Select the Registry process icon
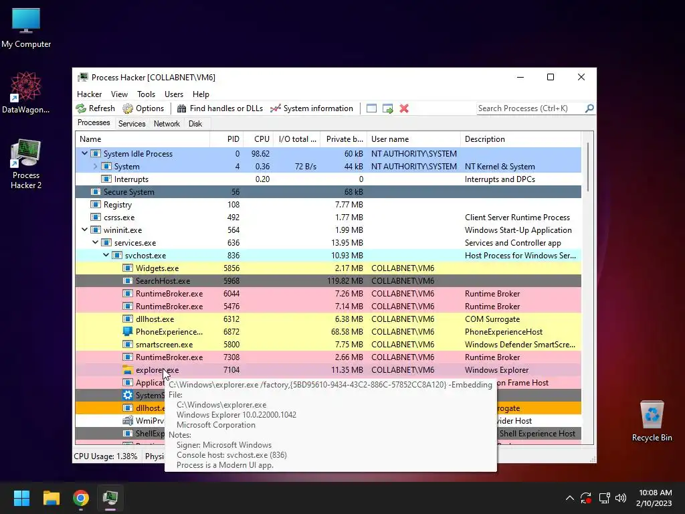685x514 pixels. 95,204
